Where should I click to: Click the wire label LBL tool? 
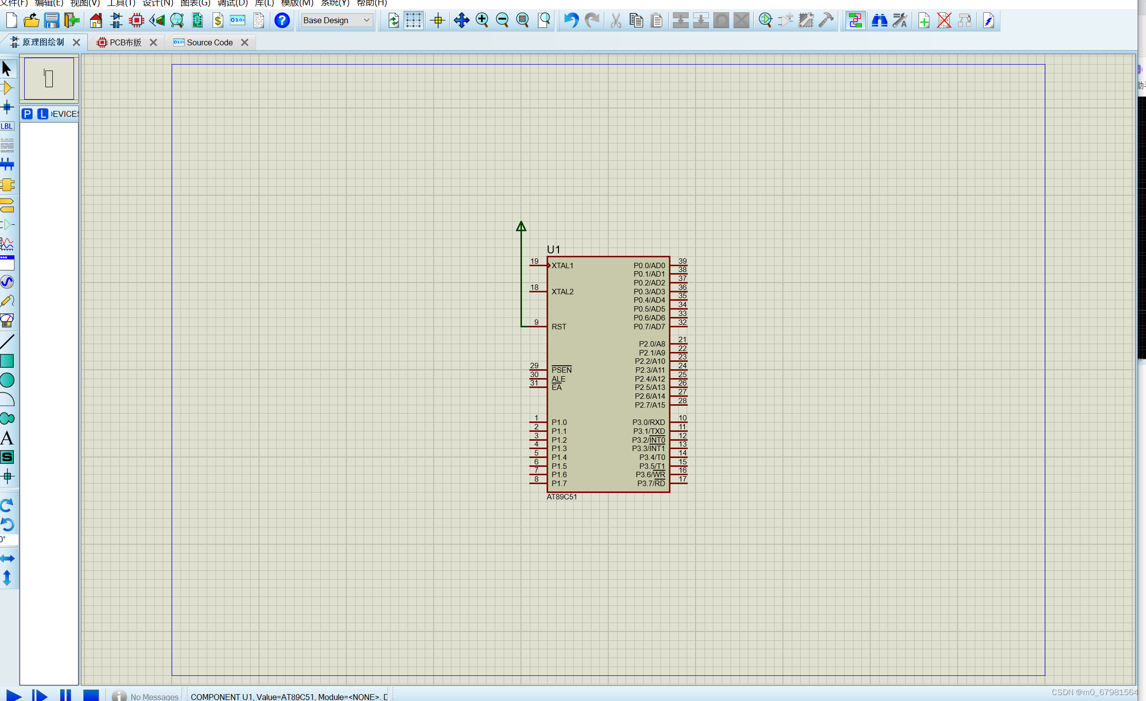(7, 126)
